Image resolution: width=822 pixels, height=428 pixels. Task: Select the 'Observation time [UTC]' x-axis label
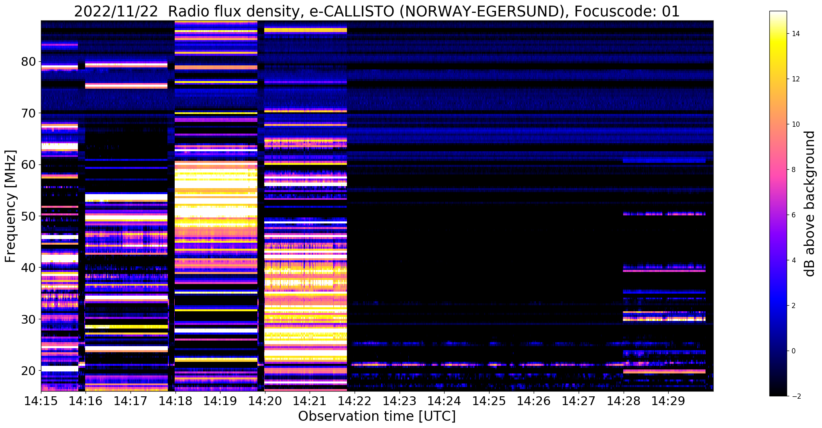click(377, 416)
